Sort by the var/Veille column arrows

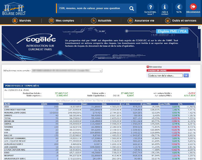pos(179,104)
